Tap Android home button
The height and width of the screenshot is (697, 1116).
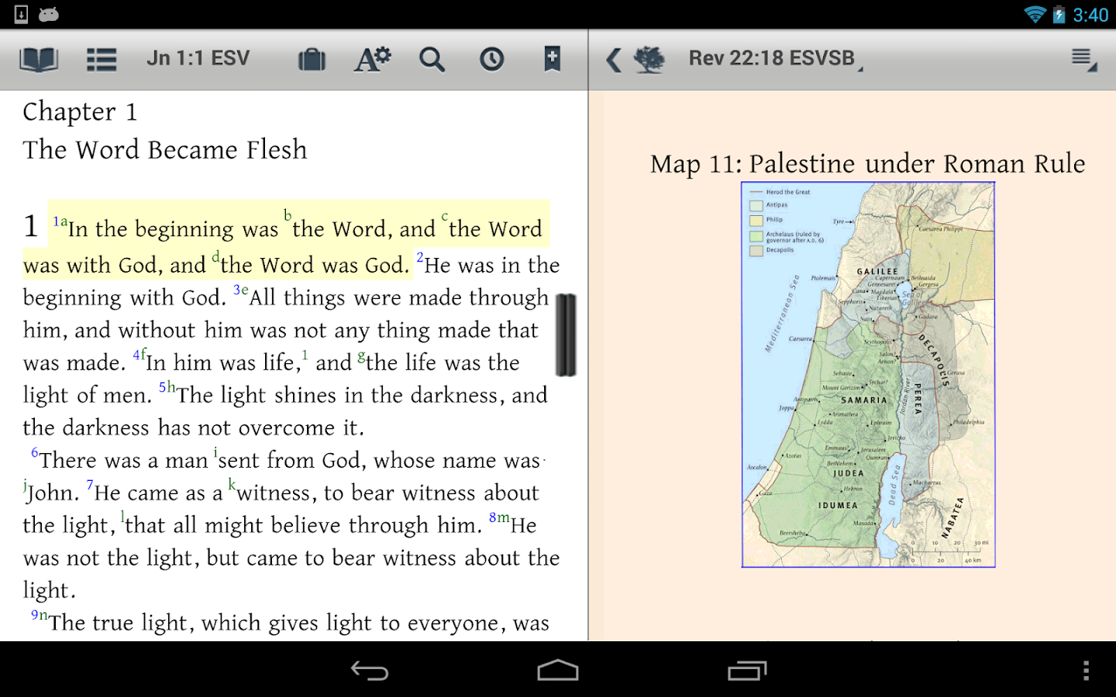point(558,671)
